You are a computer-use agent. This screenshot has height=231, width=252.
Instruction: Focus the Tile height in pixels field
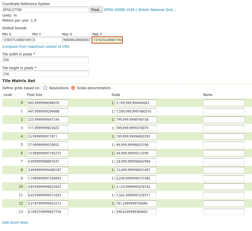coord(45,74)
